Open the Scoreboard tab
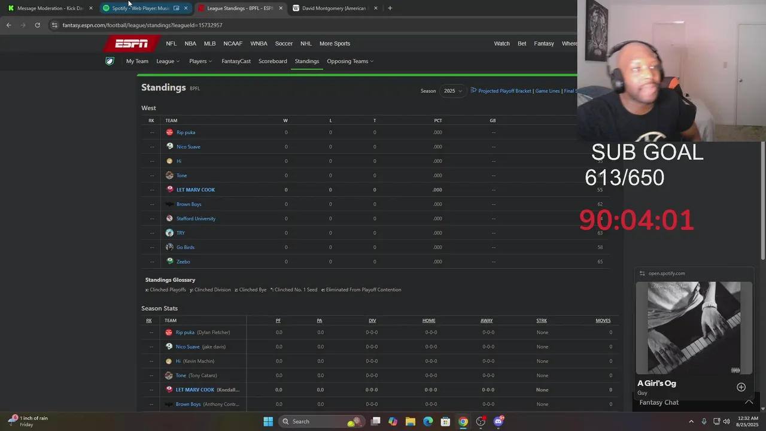Viewport: 766px width, 431px height. (x=272, y=61)
